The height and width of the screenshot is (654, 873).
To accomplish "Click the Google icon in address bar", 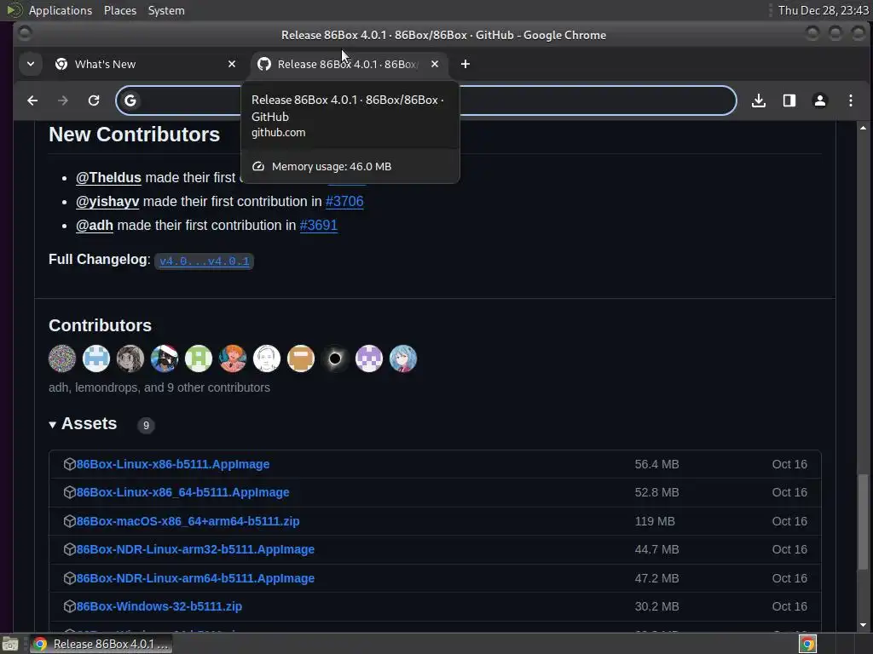I will tap(130, 100).
